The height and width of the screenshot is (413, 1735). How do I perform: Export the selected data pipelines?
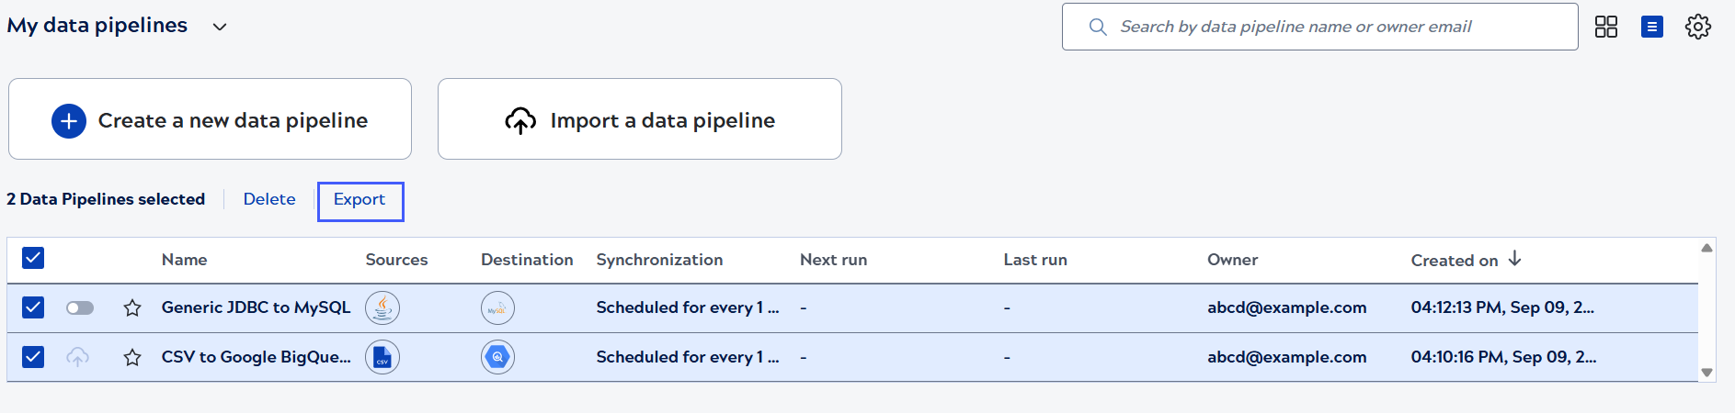coord(360,200)
